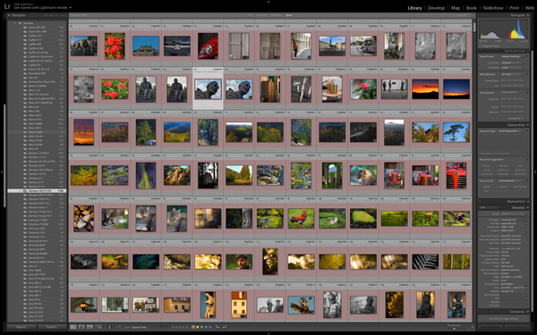537x335 pixels.
Task: Switch to Loupe view icon in toolbar
Action: click(x=81, y=327)
